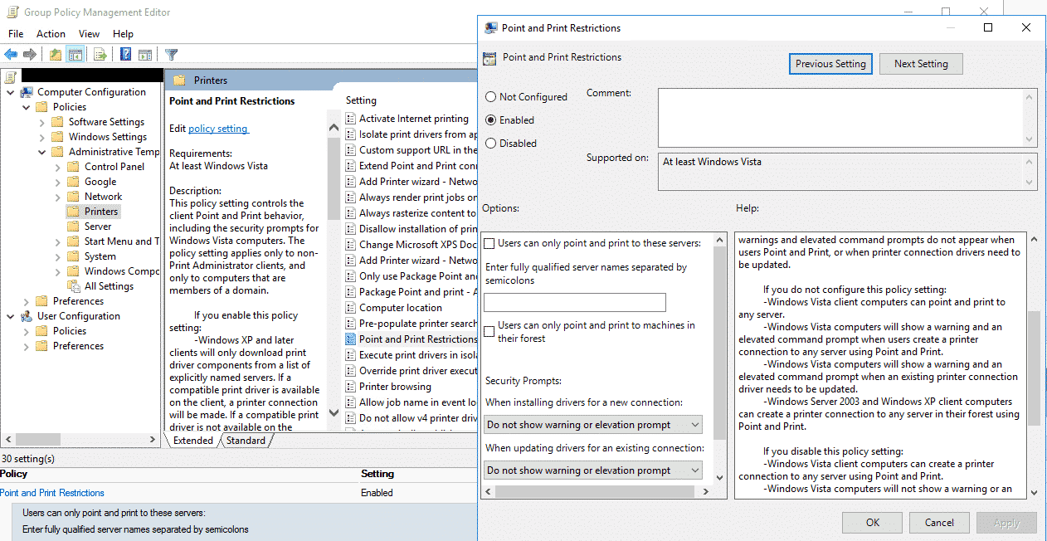This screenshot has width=1047, height=541.
Task: Select 'Printer browsing' setting text
Action: click(x=395, y=387)
